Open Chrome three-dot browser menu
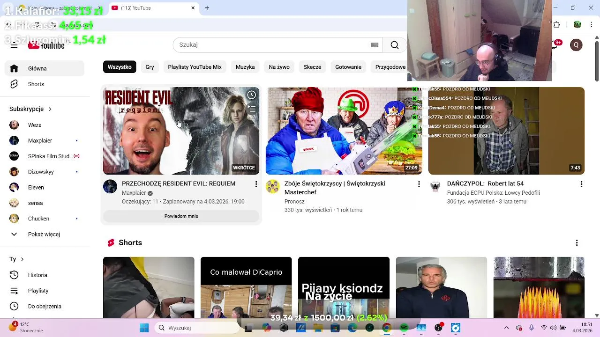 (x=592, y=25)
